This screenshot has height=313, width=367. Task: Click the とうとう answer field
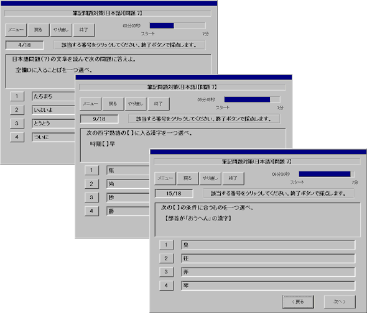click(x=53, y=123)
